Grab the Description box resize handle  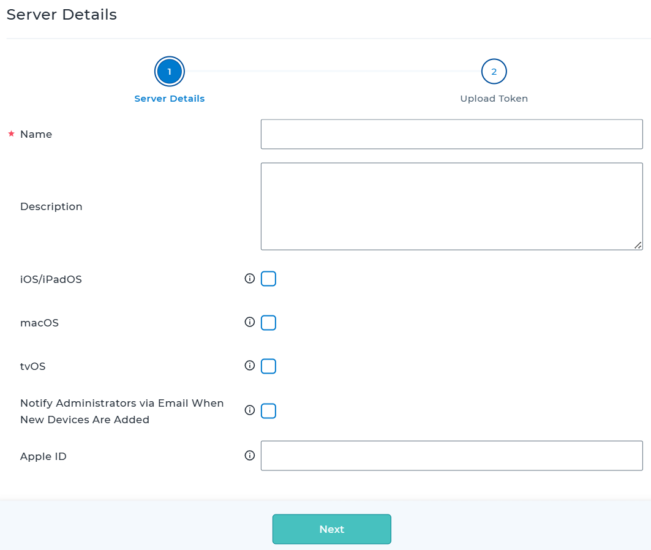coord(638,245)
